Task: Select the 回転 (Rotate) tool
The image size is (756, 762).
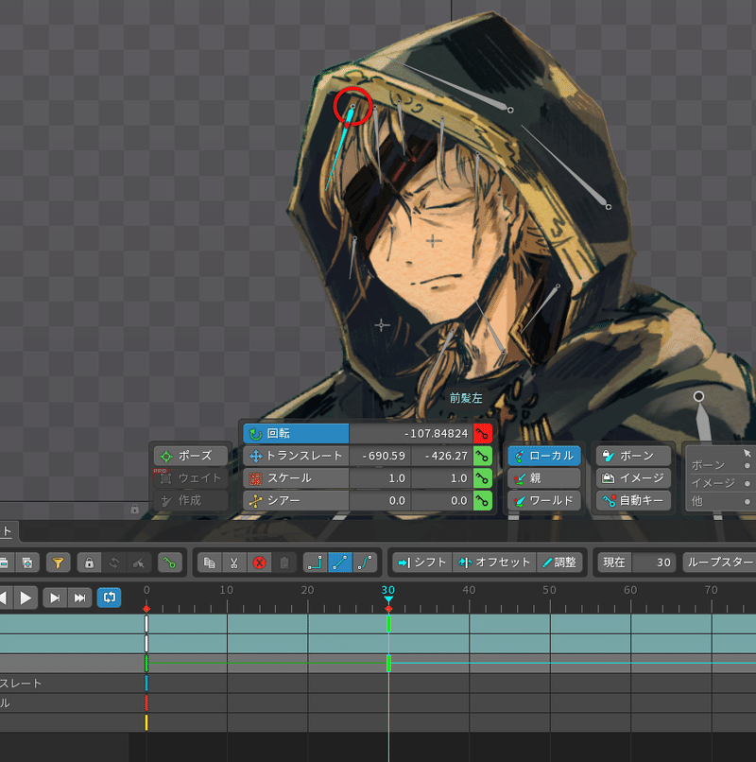Action: tap(296, 434)
